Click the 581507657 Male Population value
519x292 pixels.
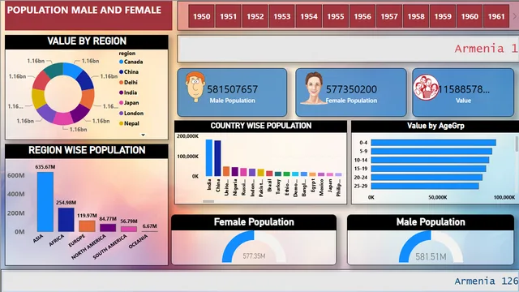233,89
